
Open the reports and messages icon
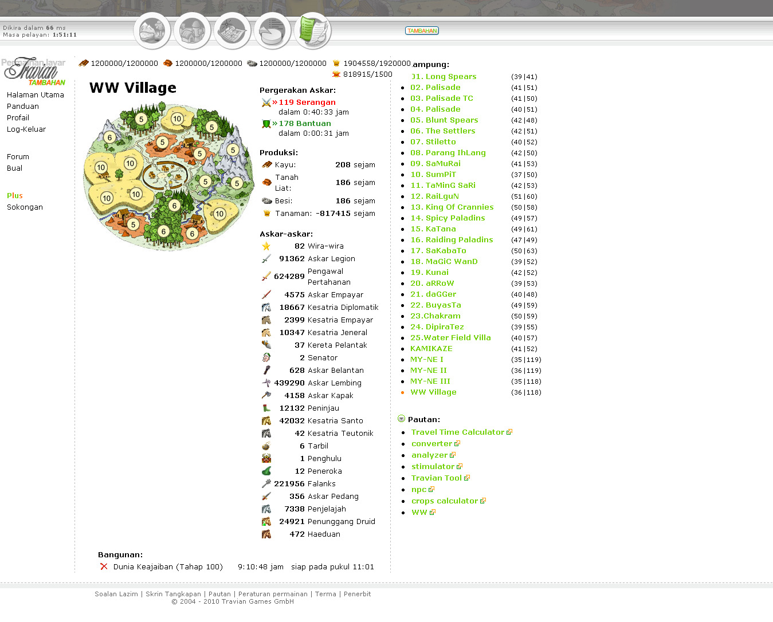coord(312,30)
